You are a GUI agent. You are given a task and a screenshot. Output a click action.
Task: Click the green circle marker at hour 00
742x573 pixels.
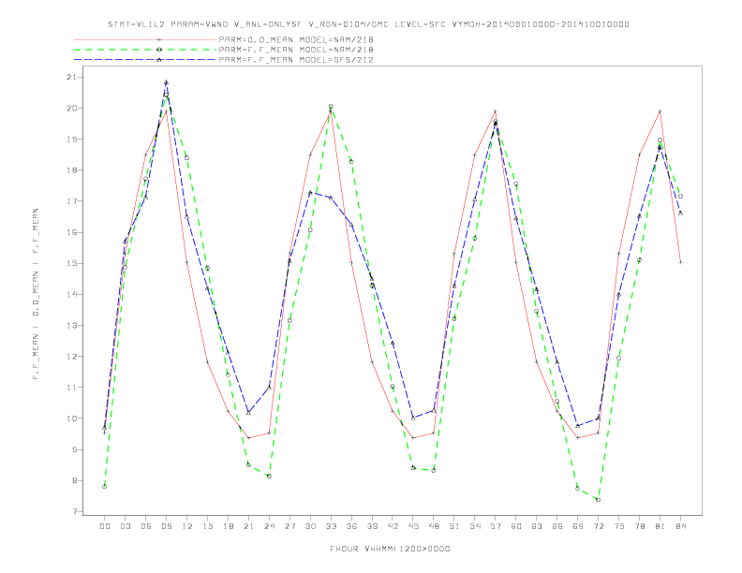click(105, 487)
